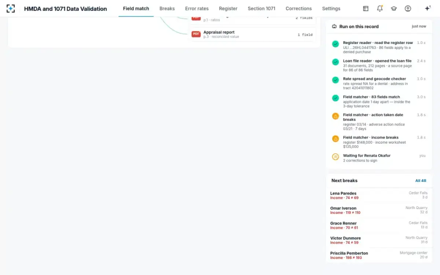Open user profile icon
The image size is (440, 275).
(408, 8)
